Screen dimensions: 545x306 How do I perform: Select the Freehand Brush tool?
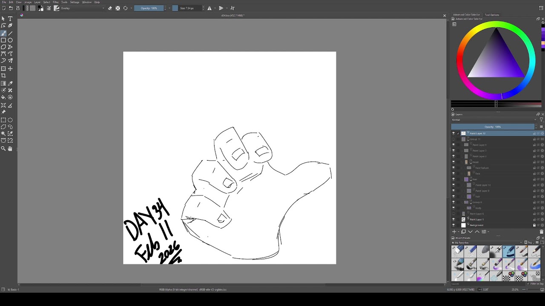tap(3, 33)
